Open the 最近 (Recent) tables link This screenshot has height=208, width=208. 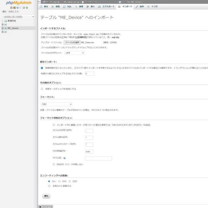[4, 12]
